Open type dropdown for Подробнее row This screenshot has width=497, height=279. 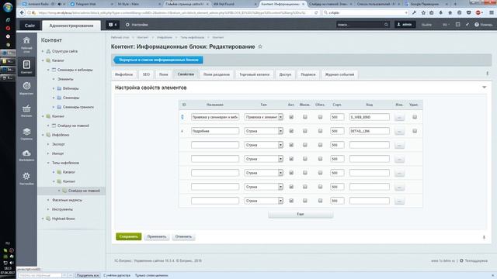(263, 131)
